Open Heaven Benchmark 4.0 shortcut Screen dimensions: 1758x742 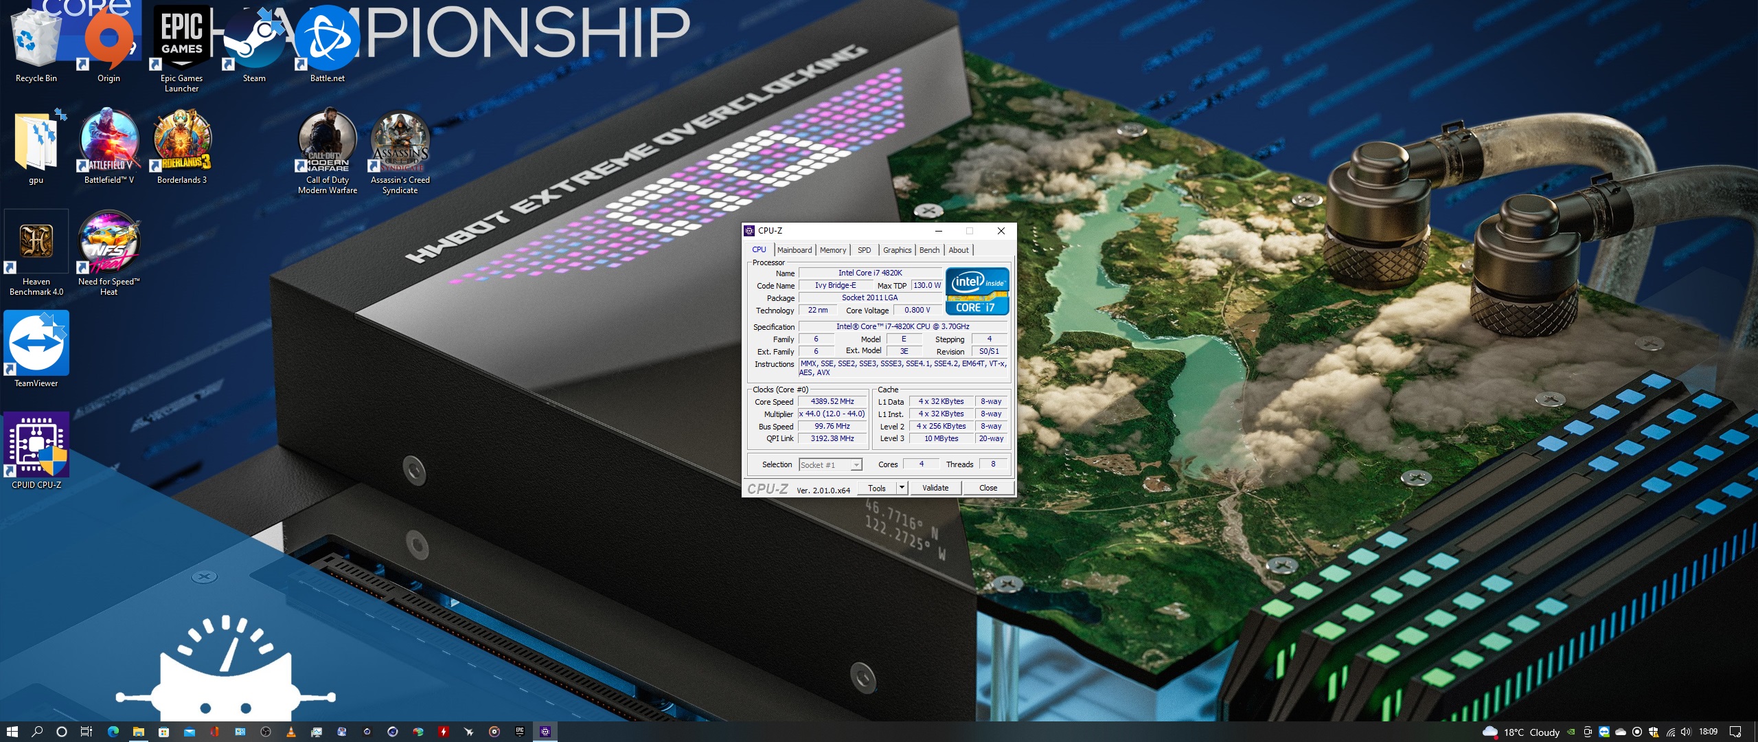pos(36,253)
